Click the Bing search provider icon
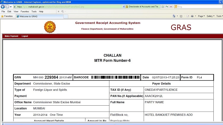 tap(176, 7)
